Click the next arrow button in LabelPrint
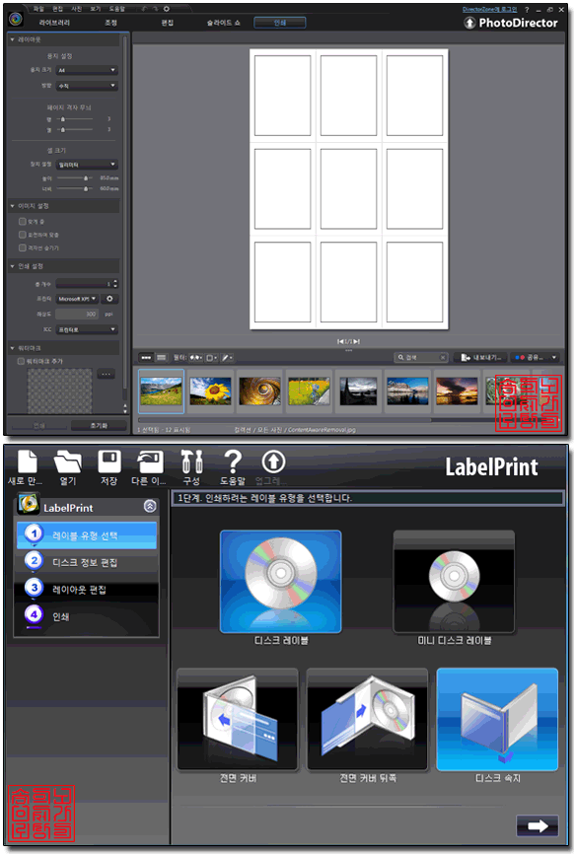The width and height of the screenshot is (574, 854). (x=537, y=825)
